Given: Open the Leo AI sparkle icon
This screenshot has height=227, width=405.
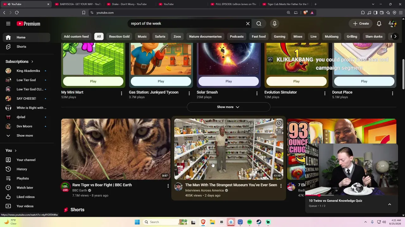Looking at the screenshot, I should coord(388,13).
